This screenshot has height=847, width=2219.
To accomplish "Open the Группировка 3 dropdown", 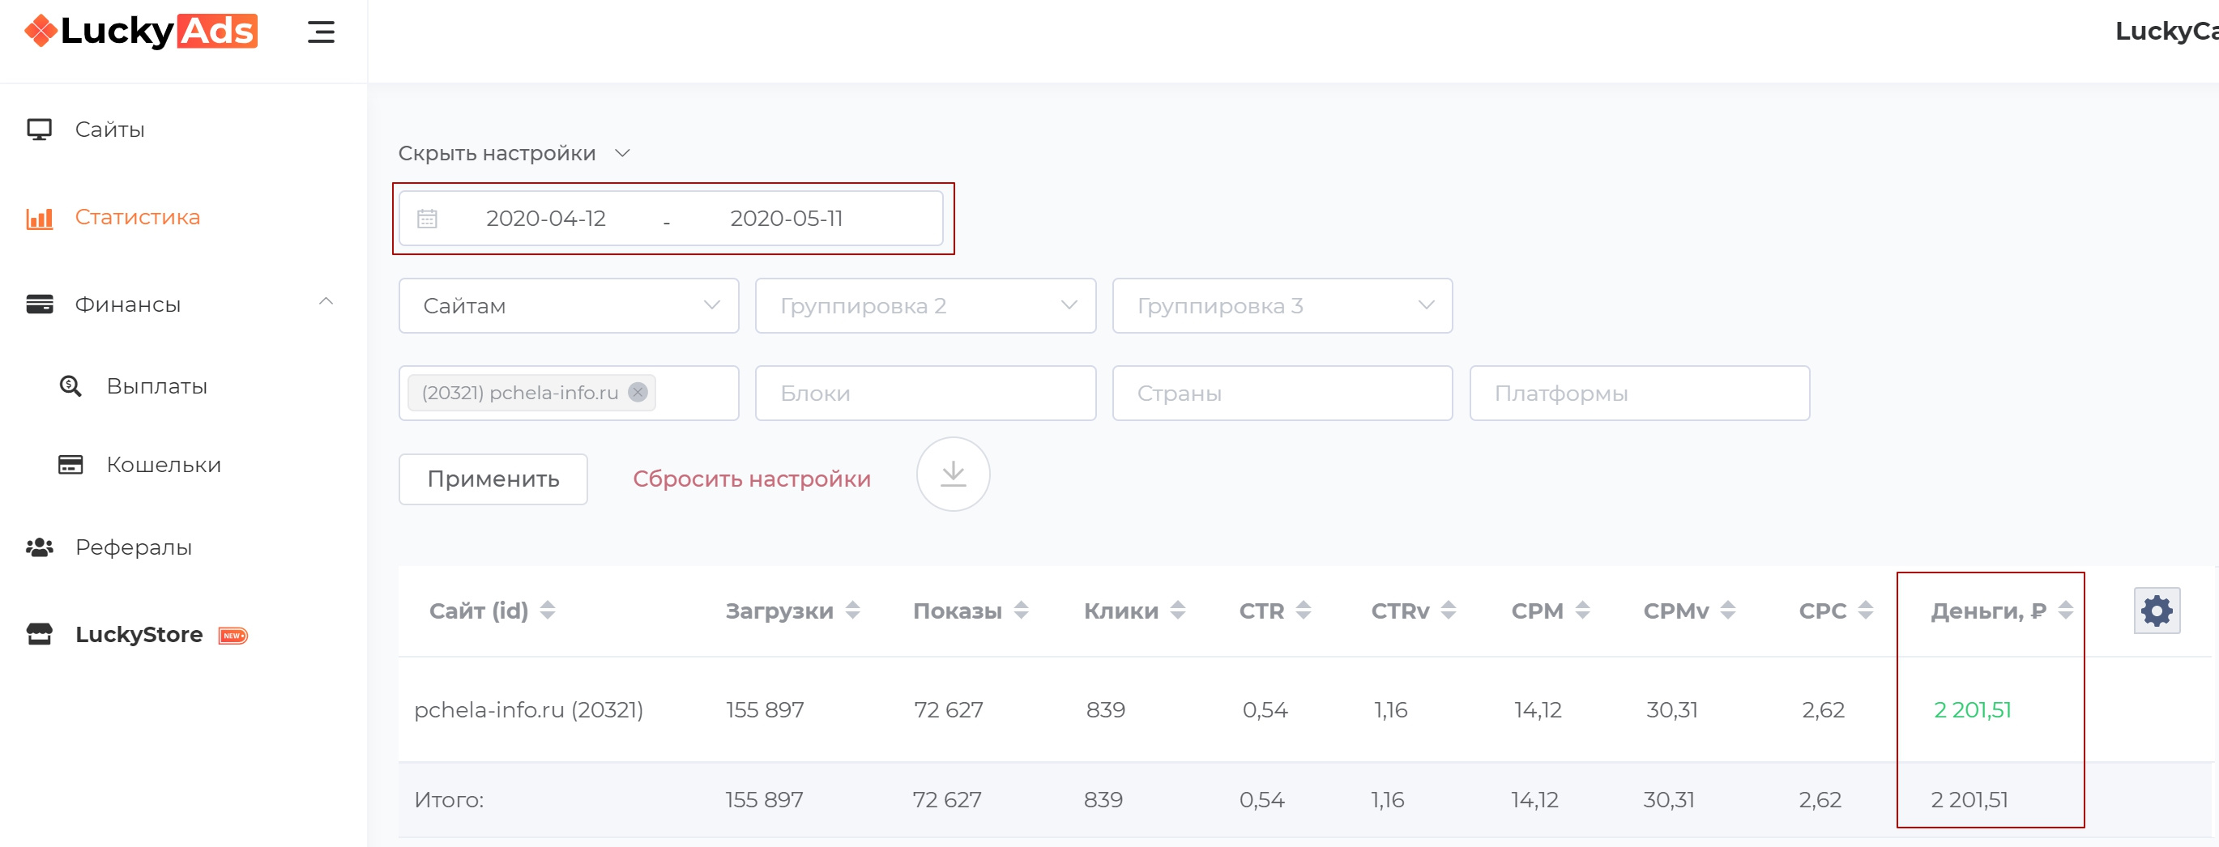I will [1282, 305].
